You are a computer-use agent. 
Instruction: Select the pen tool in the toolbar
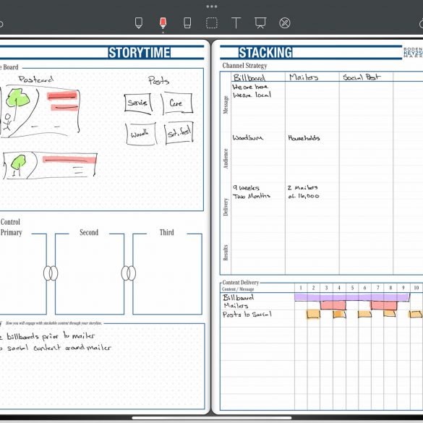139,23
